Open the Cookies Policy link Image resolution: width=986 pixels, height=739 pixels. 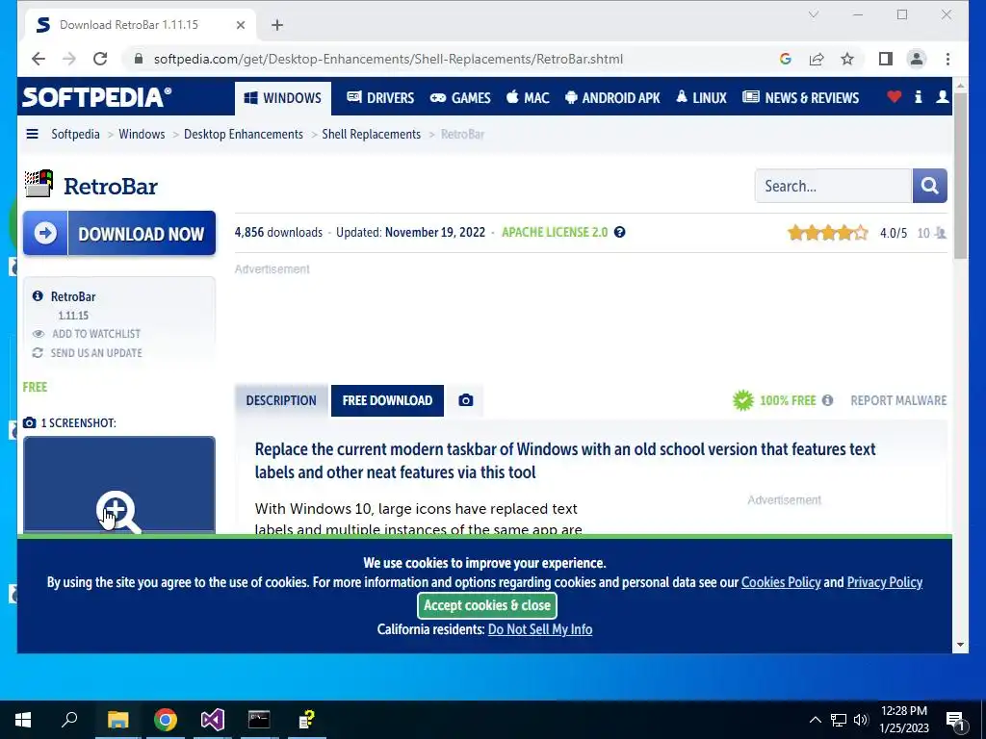click(x=781, y=582)
